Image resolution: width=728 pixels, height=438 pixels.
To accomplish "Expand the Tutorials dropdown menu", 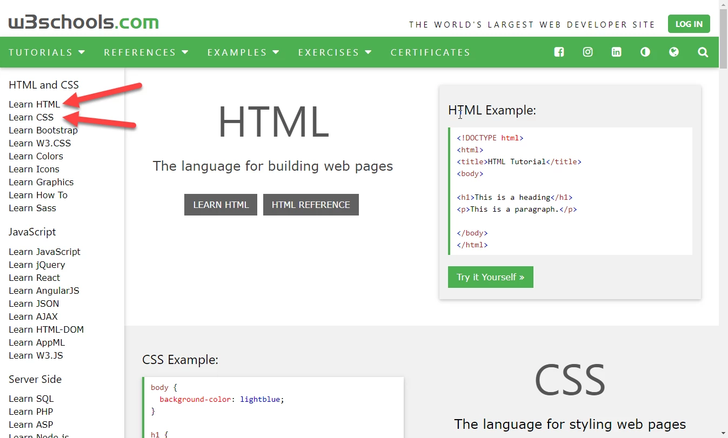I will (x=47, y=52).
